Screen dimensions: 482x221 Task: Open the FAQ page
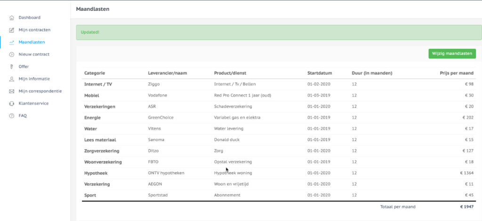[23, 116]
